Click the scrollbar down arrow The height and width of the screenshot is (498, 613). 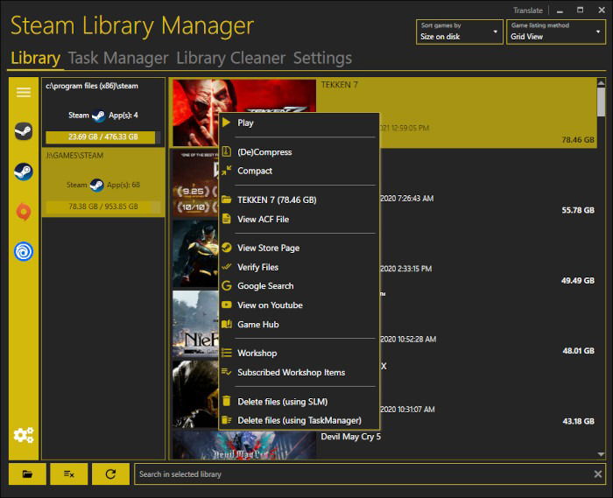click(601, 454)
